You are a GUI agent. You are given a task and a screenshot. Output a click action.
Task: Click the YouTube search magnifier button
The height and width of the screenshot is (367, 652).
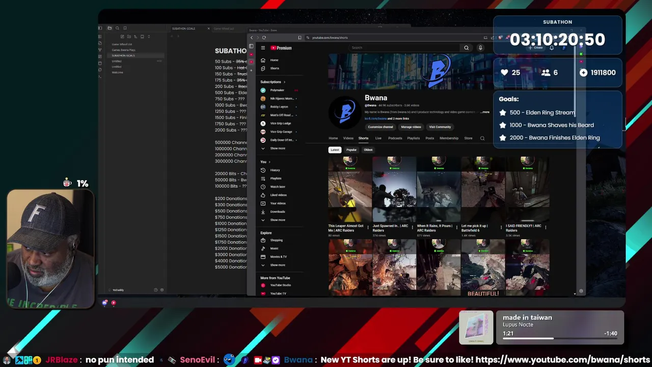coord(466,48)
